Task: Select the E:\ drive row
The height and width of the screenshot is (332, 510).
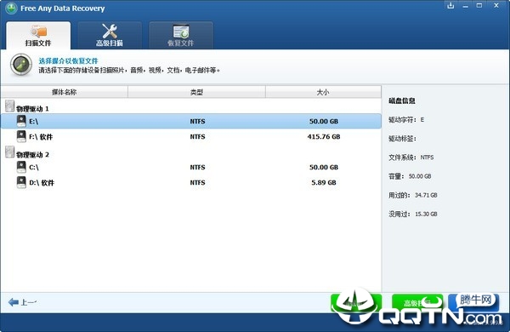Action: coord(191,121)
